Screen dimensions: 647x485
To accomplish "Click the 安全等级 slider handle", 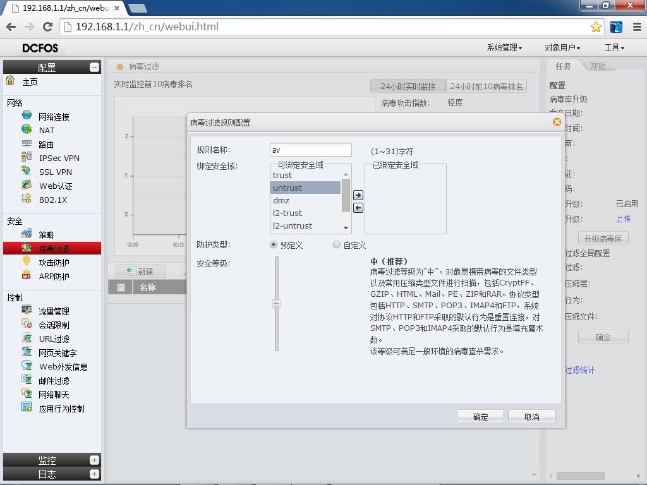I will [277, 304].
